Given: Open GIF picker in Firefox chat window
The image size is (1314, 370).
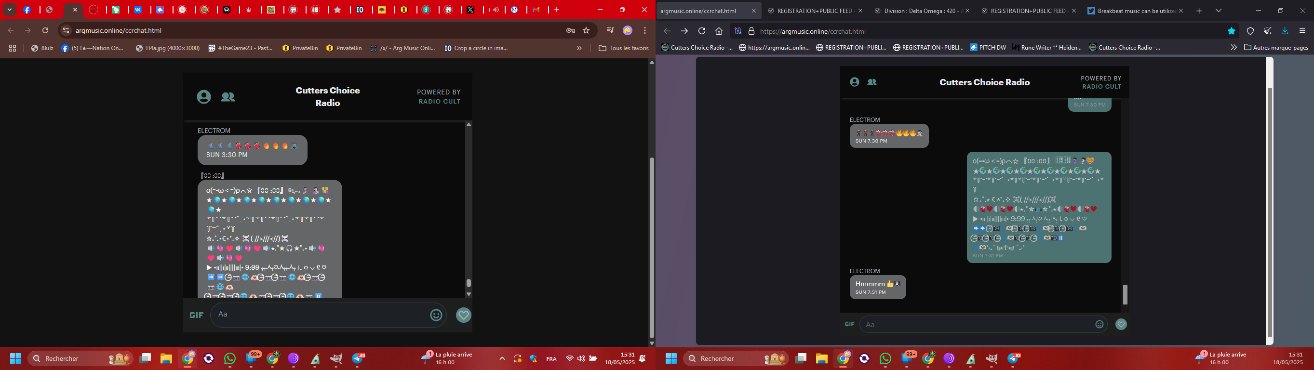Looking at the screenshot, I should coord(849,324).
